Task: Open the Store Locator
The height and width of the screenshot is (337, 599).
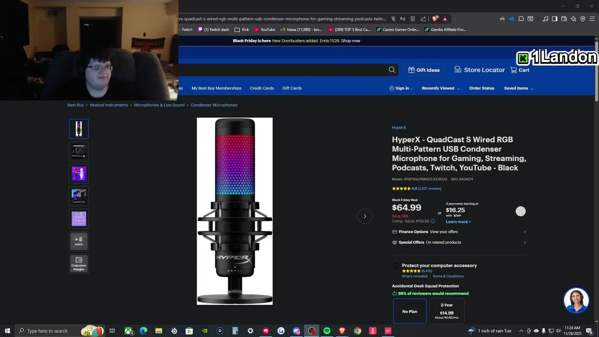Action: coord(480,70)
